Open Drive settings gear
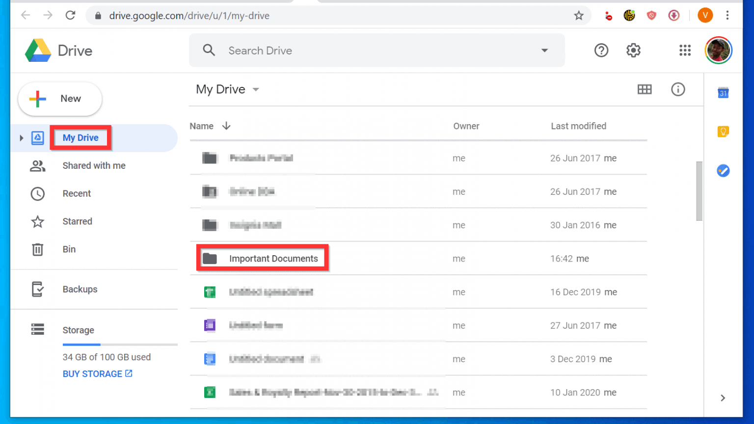The width and height of the screenshot is (754, 424). [633, 50]
